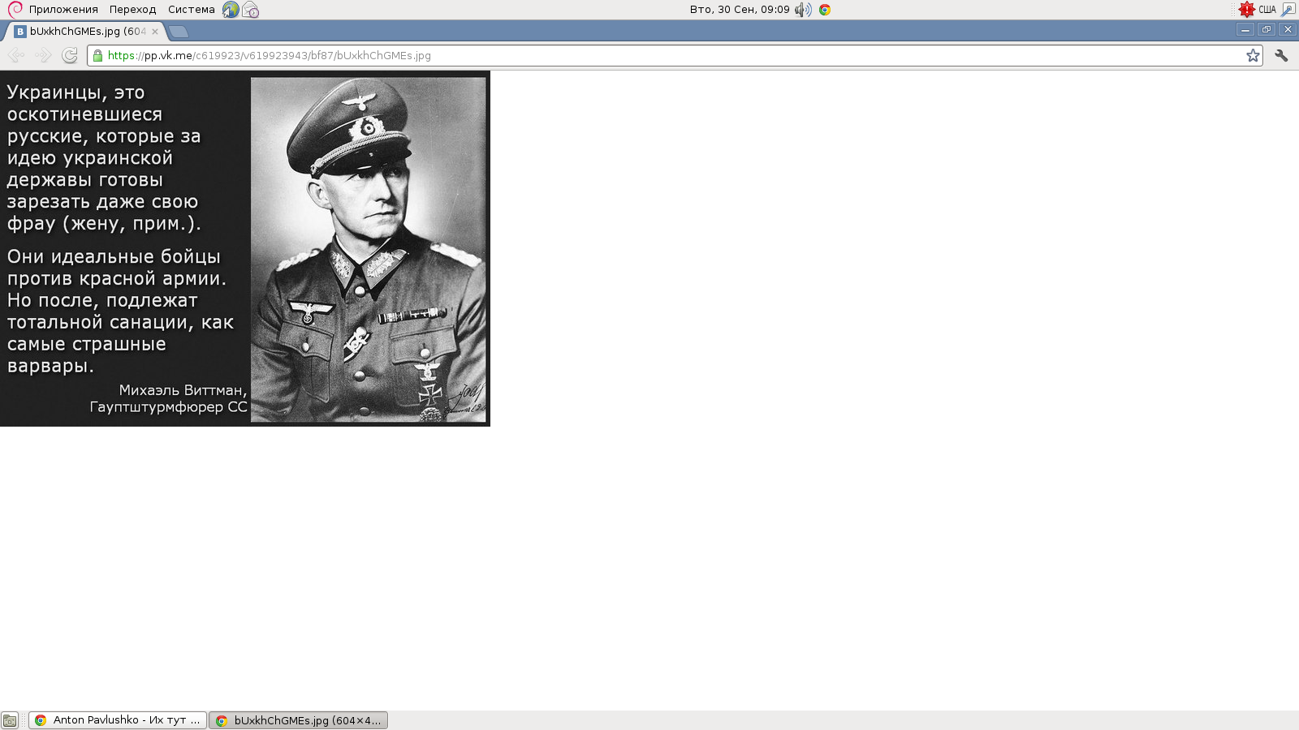Viewport: 1299px width, 730px height.
Task: Click the green HTTPS lock icon
Action: (98, 55)
